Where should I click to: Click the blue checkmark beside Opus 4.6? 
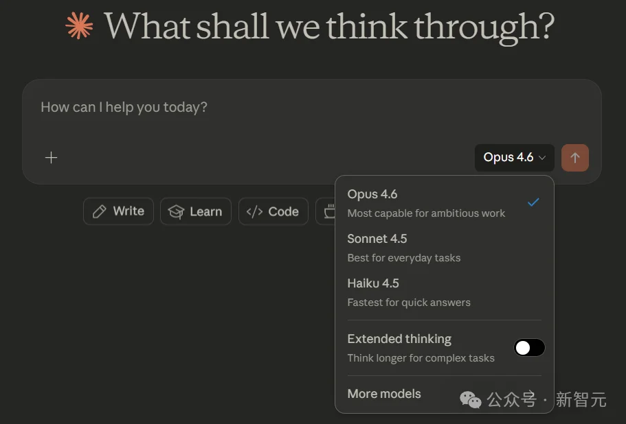point(533,202)
